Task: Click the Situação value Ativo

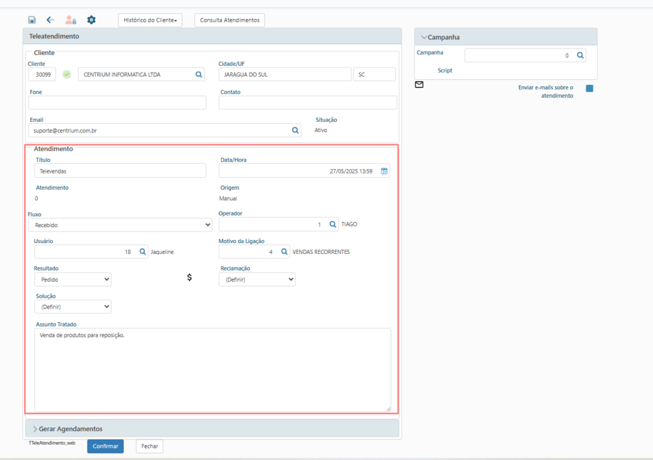Action: (321, 130)
